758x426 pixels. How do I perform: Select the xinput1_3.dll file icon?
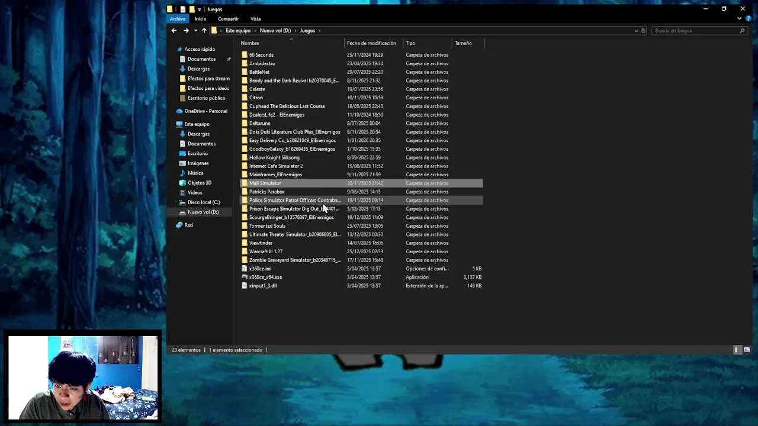tap(245, 286)
